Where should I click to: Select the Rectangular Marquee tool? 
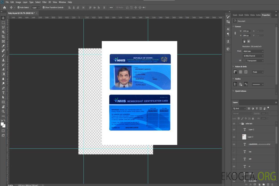point(3,22)
